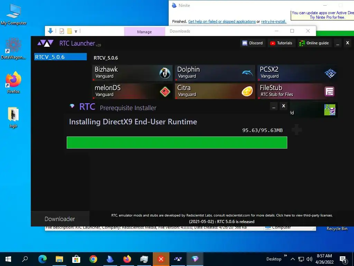Screen dimensions: 354x266
Task: Open the Bizhawk Vanguard card
Action: click(132, 73)
